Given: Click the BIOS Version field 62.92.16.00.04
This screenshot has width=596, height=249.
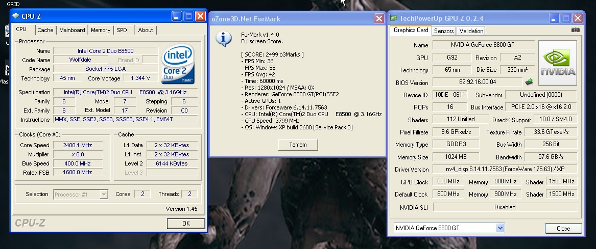Looking at the screenshot, I should pyautogui.click(x=478, y=82).
